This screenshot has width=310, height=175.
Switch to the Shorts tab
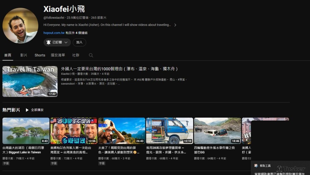tap(40, 55)
